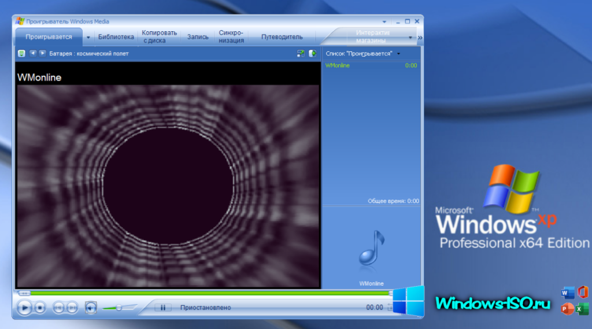Adjust the volume slider knob
Screen dimensions: 592x329
pyautogui.click(x=119, y=308)
